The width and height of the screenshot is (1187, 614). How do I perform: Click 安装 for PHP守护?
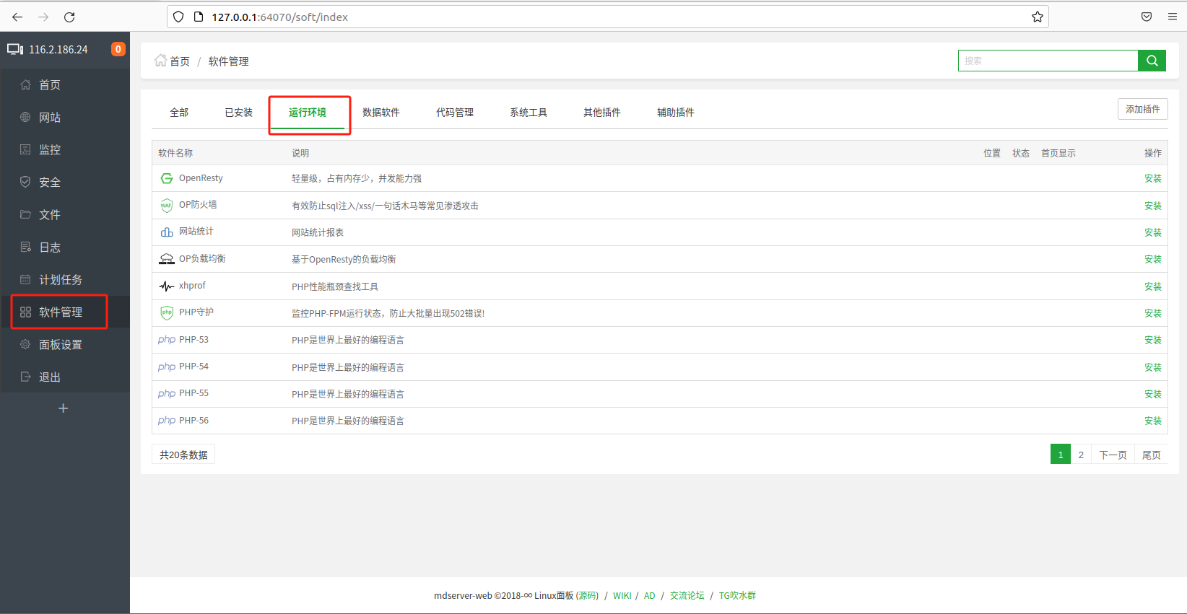point(1153,313)
